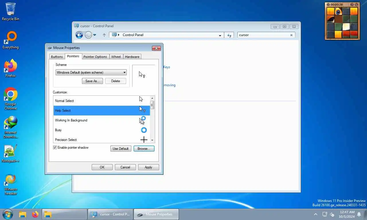Image resolution: width=367 pixels, height=220 pixels.
Task: Click the Start orb on the taskbar
Action: (x=7, y=214)
